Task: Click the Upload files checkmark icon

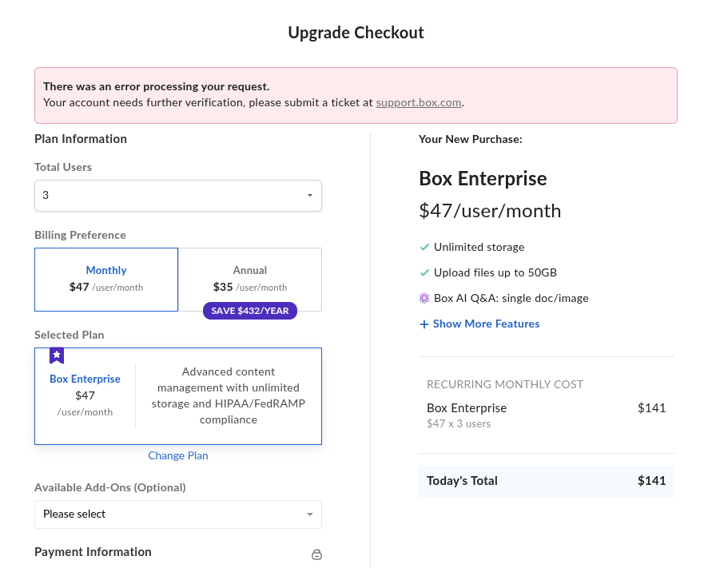Action: click(424, 272)
